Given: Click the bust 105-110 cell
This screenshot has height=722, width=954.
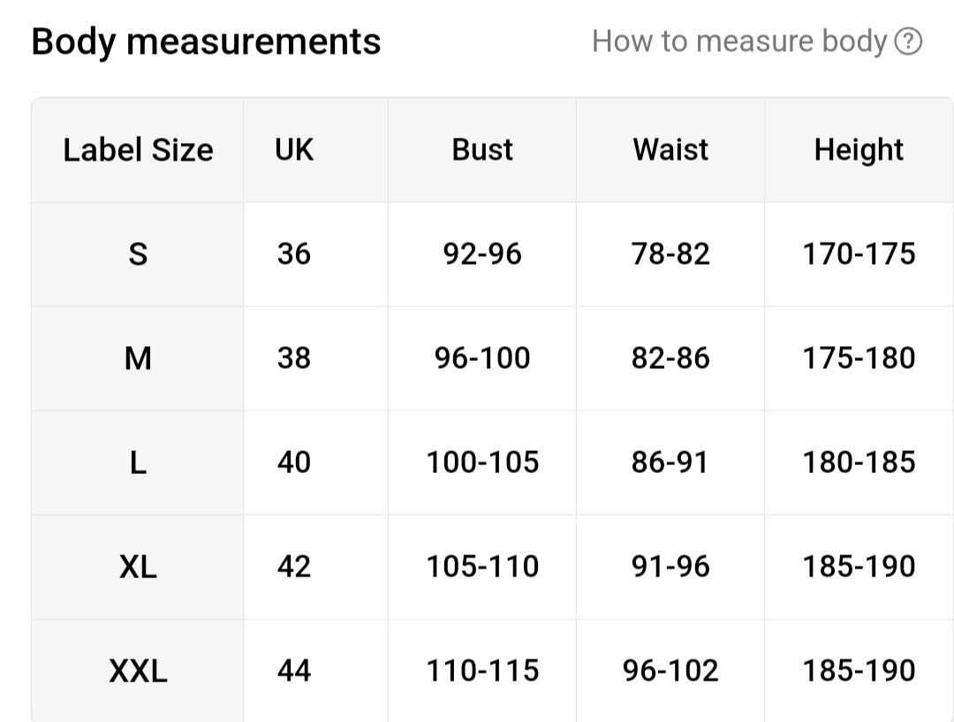Looking at the screenshot, I should coord(482,568).
